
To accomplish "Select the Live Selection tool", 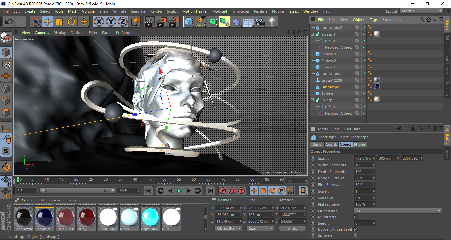I will (35, 22).
